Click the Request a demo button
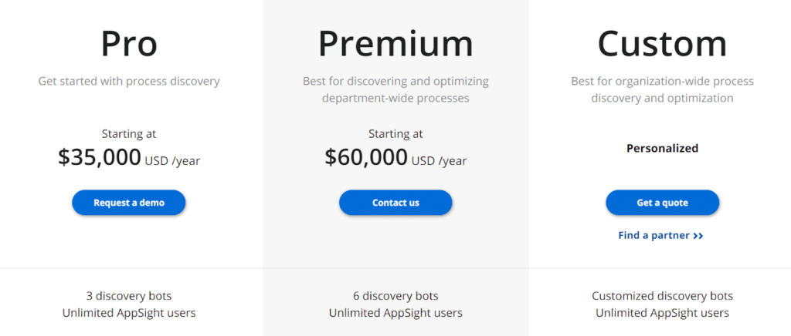The image size is (791, 336). point(129,203)
